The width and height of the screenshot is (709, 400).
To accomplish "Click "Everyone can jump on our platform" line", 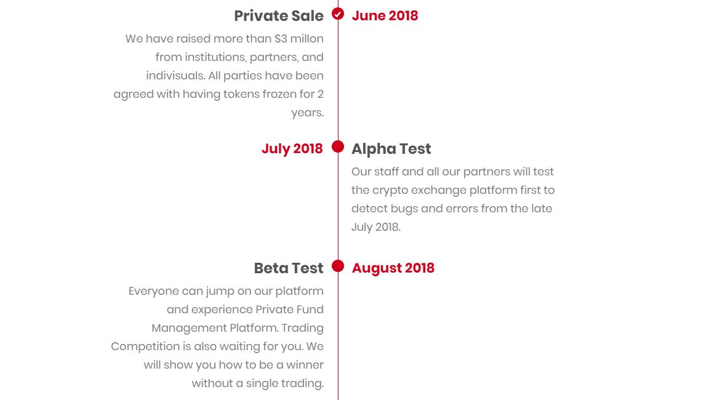I will [226, 291].
